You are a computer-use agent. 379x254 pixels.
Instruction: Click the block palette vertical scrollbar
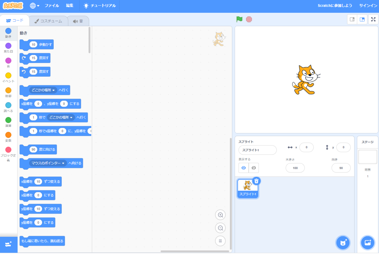tap(90, 40)
